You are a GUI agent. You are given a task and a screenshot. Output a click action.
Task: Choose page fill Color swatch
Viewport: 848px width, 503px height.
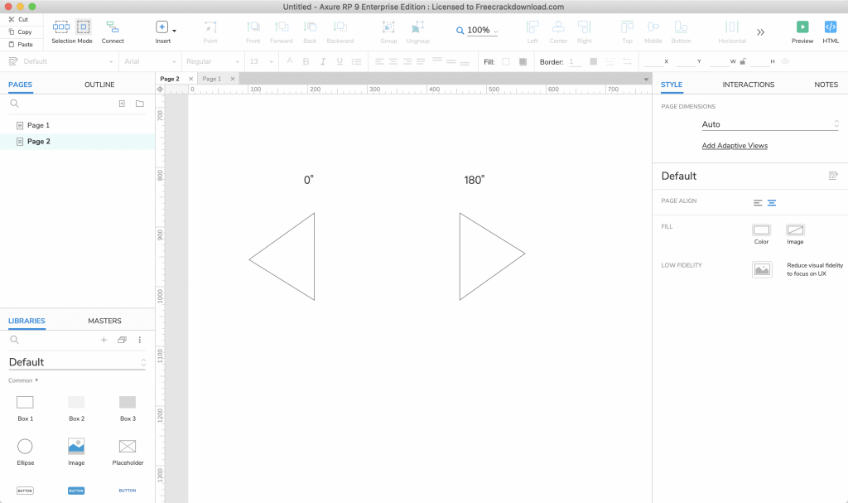[761, 230]
